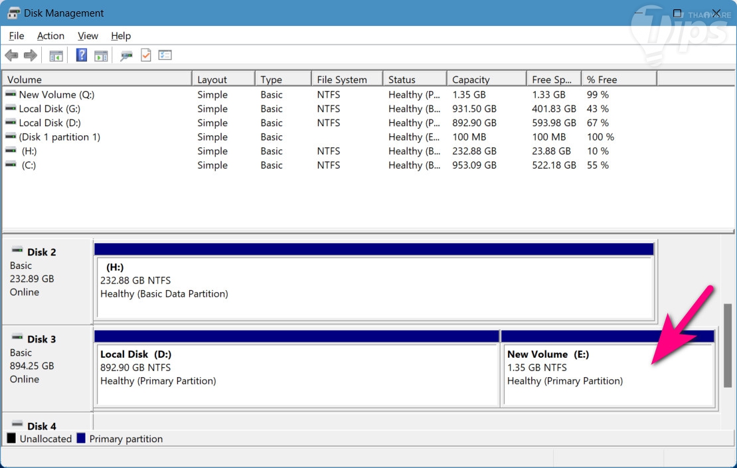Click the Settings checklist toolbar icon
This screenshot has width=737, height=468.
coord(165,56)
